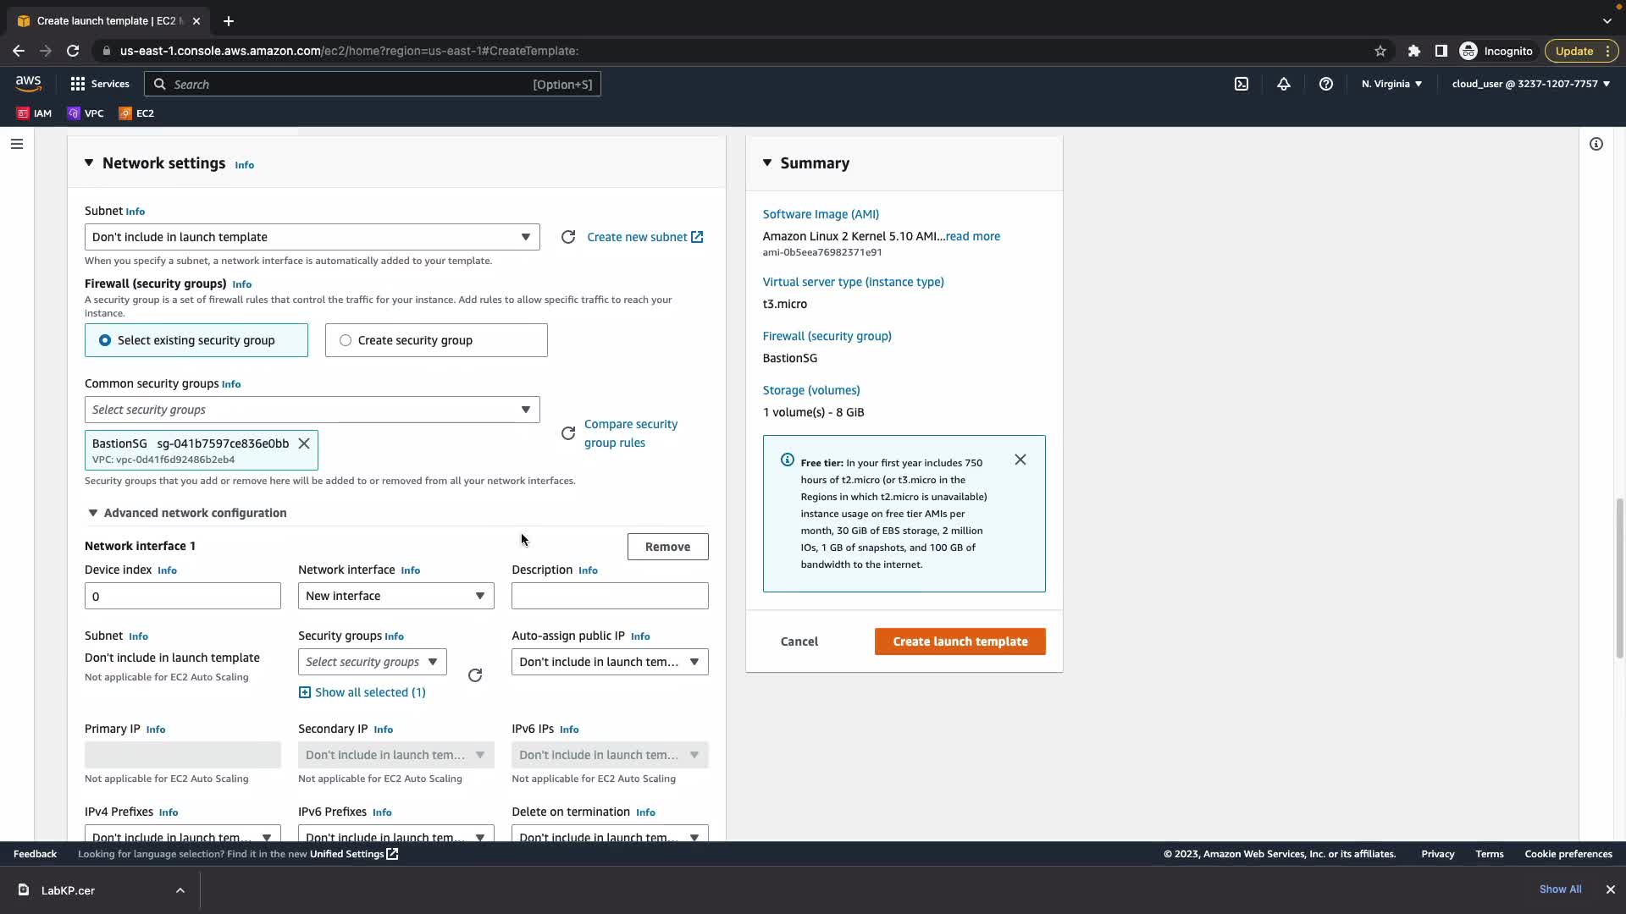The height and width of the screenshot is (914, 1626).
Task: Open the EC2 bookmark shortcut
Action: [x=136, y=113]
